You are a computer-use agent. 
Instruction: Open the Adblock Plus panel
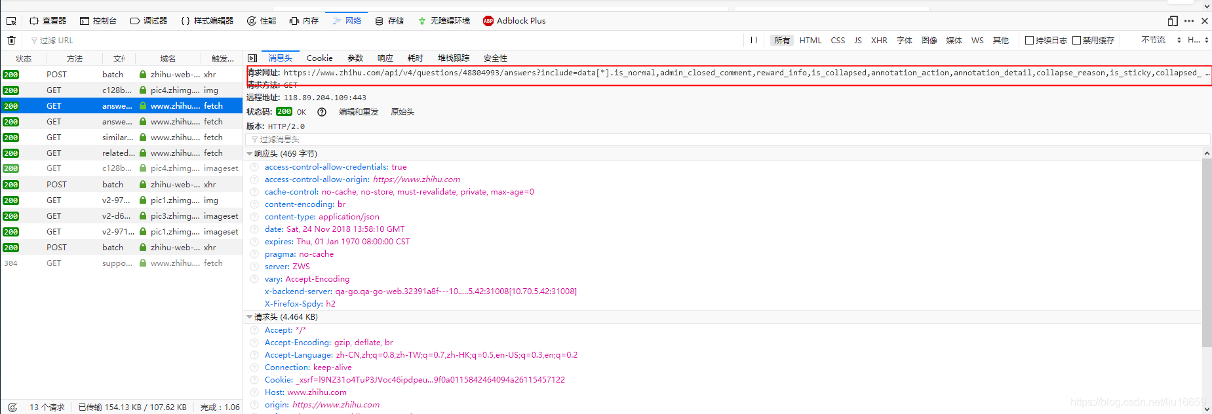point(515,21)
